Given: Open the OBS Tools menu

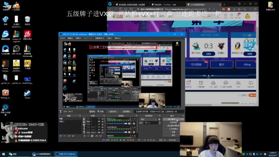Looking at the screenshot, I should [109, 38].
